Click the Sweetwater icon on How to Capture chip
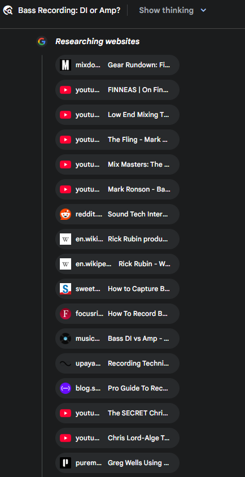Screen dimensions: 245x477 65,289
